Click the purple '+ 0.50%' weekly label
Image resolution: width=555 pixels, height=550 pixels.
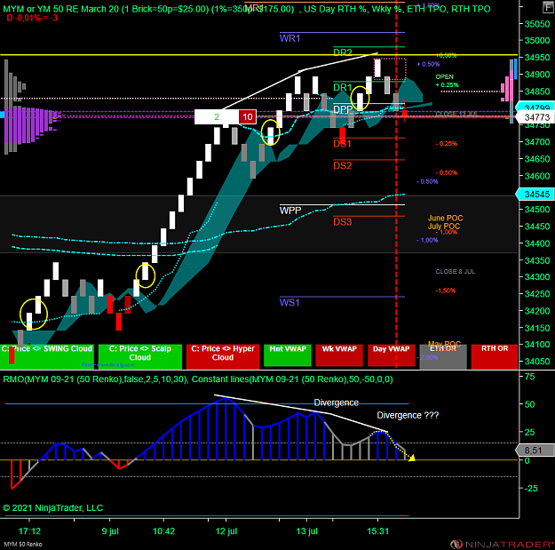[428, 64]
